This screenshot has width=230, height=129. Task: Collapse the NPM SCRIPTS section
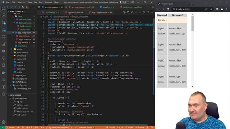tap(9, 95)
